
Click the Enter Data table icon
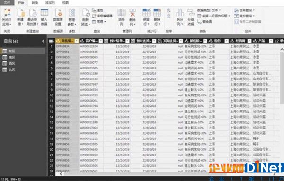pyautogui.click(x=44, y=13)
